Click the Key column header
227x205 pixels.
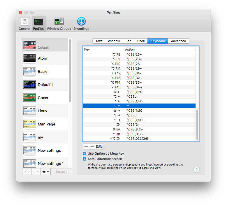[x=103, y=49]
